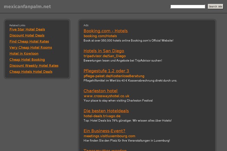Click the Veranstaltungen in Luxemburg description

(127, 140)
